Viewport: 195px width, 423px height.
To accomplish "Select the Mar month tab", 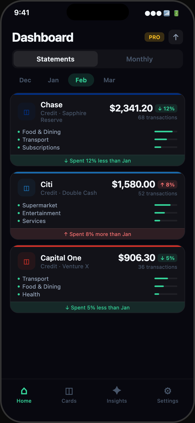I will [x=109, y=80].
